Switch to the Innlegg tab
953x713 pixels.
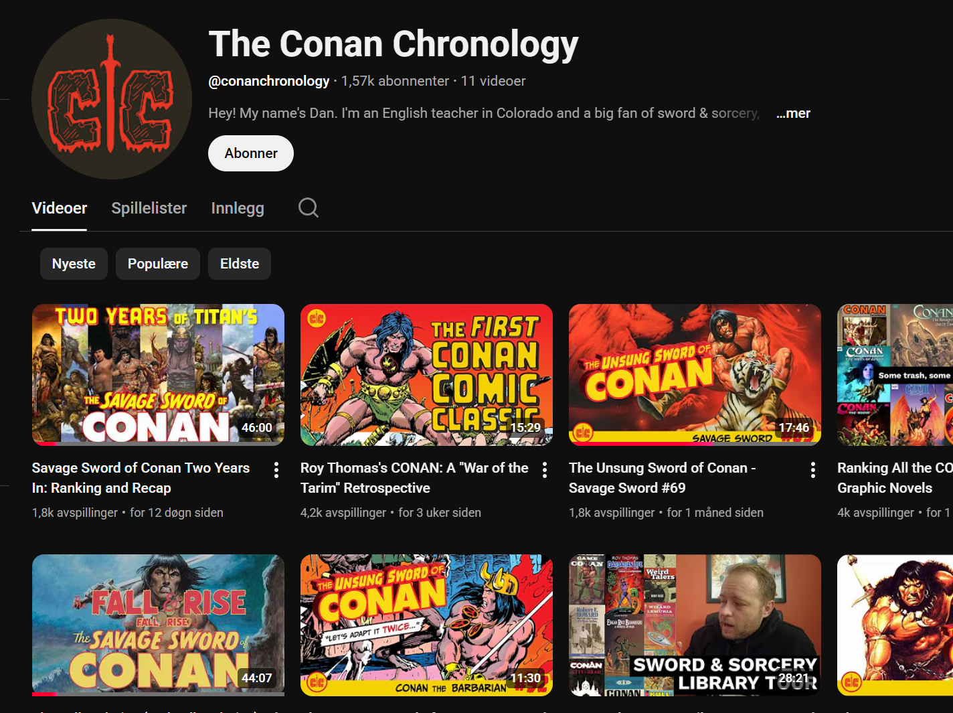point(238,208)
